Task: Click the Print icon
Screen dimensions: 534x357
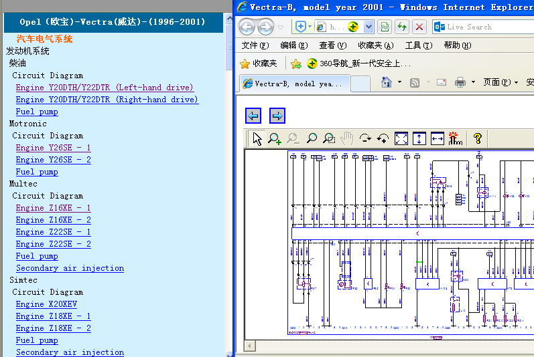Action: [460, 82]
